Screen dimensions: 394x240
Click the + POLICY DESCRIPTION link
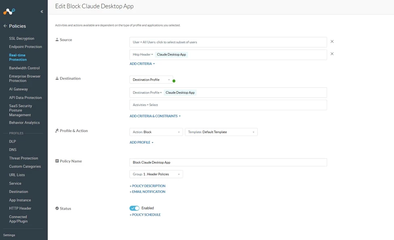click(x=147, y=186)
